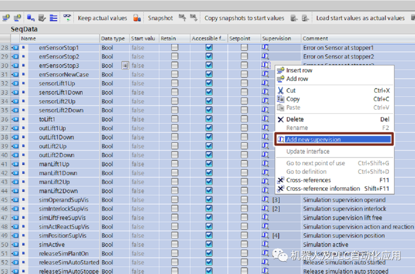The width and height of the screenshot is (415, 274).
Task: Choose Add new supervision menu item
Action: [x=334, y=139]
